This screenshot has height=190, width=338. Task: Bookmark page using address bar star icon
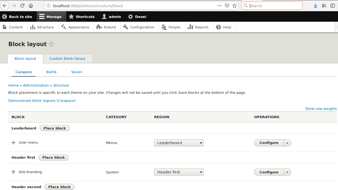click(235, 6)
